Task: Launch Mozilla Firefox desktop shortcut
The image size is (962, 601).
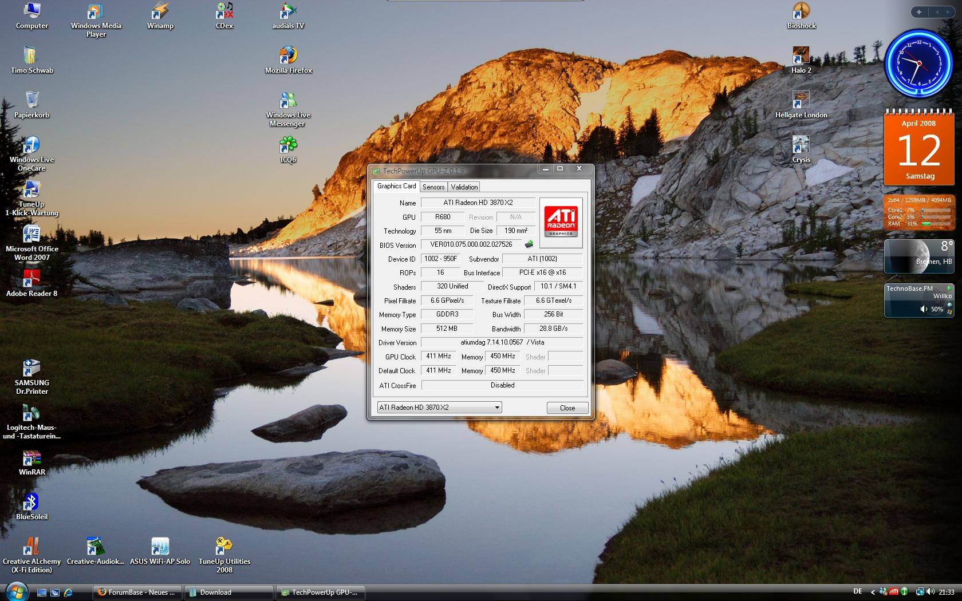Action: (289, 60)
